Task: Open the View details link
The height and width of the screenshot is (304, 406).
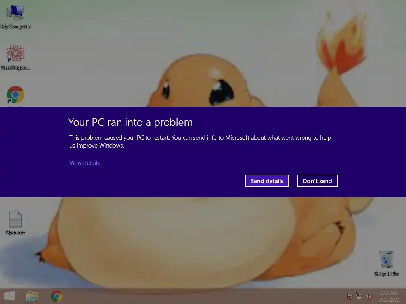Action: (84, 163)
